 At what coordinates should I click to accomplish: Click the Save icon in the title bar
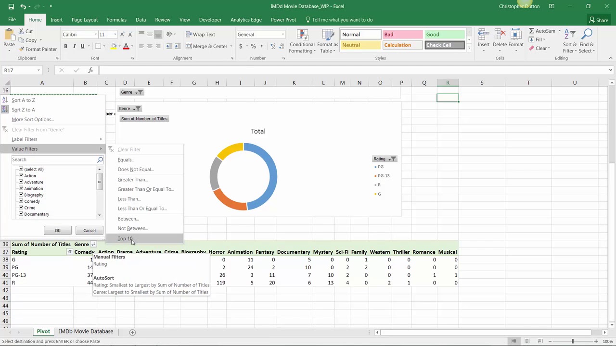click(11, 7)
